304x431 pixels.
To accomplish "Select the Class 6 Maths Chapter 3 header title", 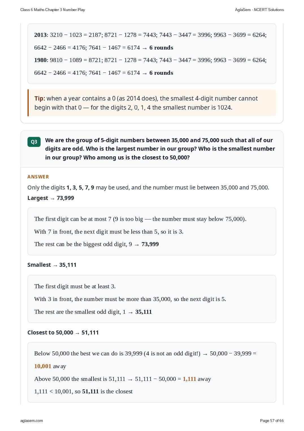I will point(53,10).
